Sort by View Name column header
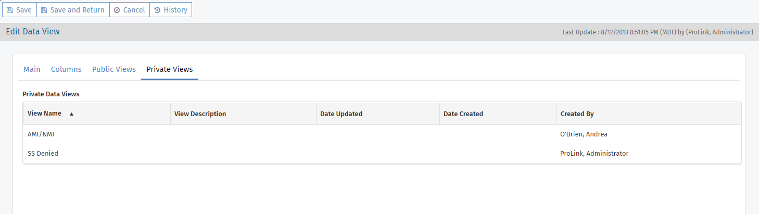The image size is (759, 214). (44, 114)
